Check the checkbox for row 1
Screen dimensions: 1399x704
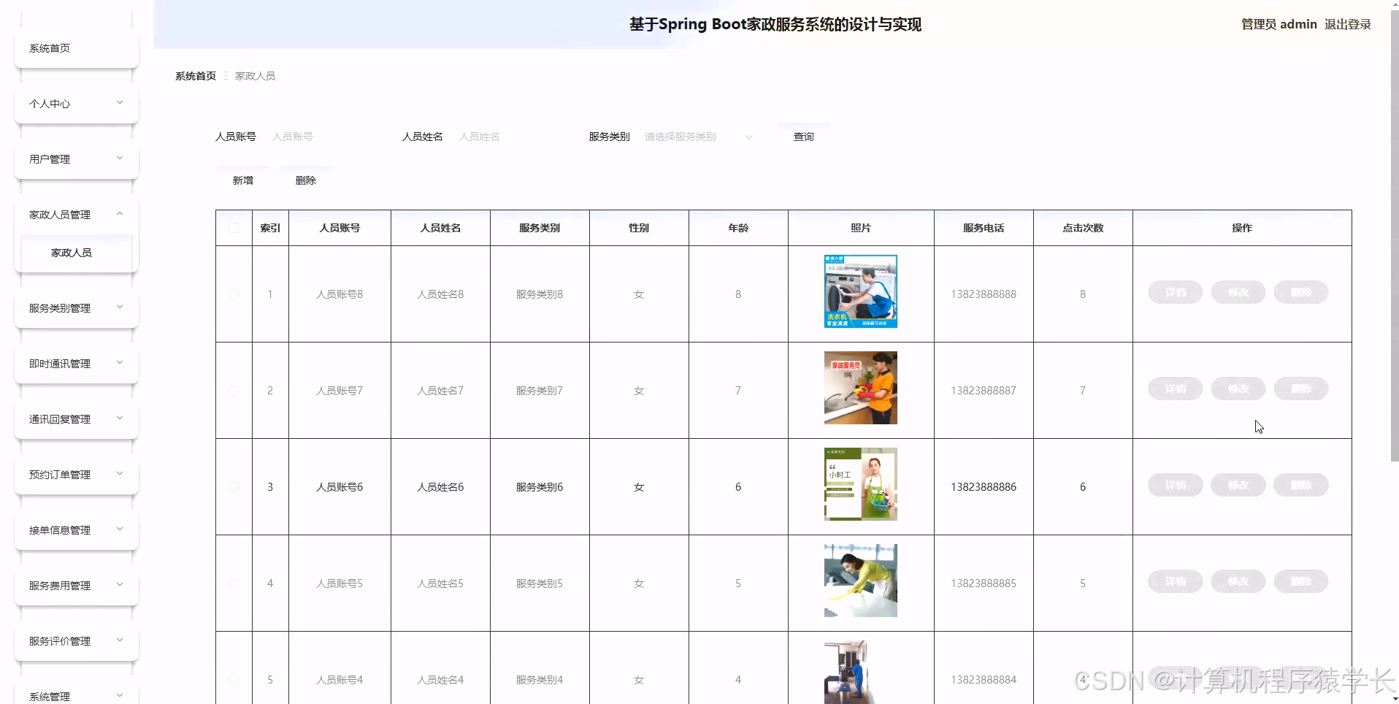233,294
